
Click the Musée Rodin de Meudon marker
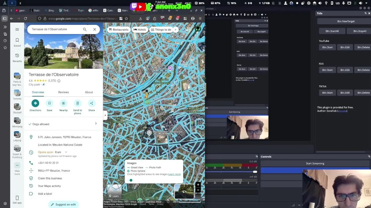pos(149,133)
